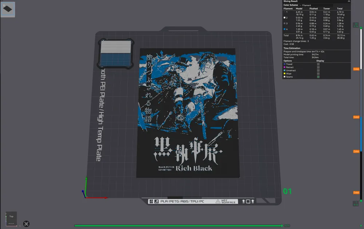Screen dimensions: 364x229
Task: Click the Flushed column header
Action: point(313,9)
